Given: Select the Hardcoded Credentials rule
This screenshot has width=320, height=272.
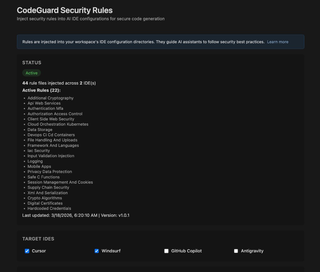Looking at the screenshot, I should tap(49, 208).
